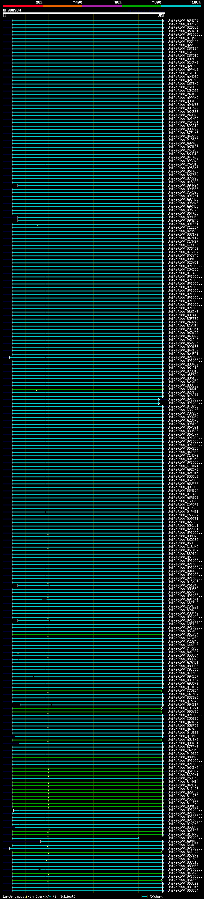Select hit label UniRef100_P49198
This screenshot has height=899, width=204.
click(183, 94)
